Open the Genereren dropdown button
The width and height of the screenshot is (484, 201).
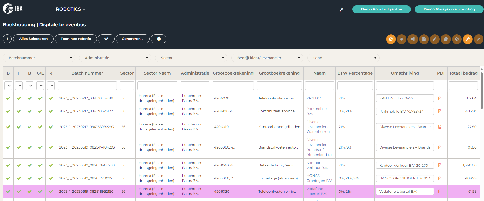pyautogui.click(x=133, y=39)
